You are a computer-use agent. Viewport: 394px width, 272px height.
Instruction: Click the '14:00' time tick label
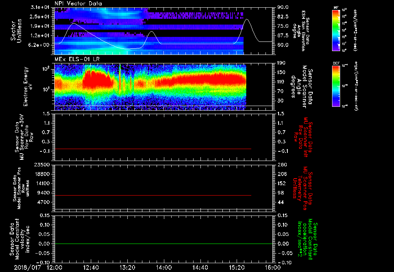(164, 267)
